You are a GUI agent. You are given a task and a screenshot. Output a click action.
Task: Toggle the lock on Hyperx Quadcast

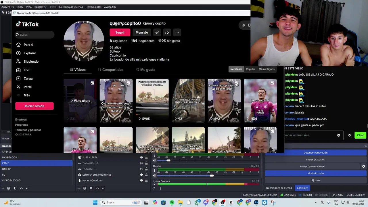(146, 181)
